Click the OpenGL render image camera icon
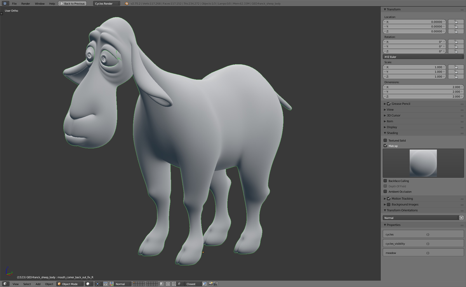This screenshot has height=287, width=466. pyautogui.click(x=210, y=284)
